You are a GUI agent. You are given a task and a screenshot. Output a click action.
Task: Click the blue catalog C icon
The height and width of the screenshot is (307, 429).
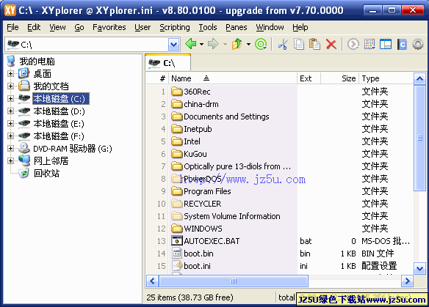click(402, 44)
